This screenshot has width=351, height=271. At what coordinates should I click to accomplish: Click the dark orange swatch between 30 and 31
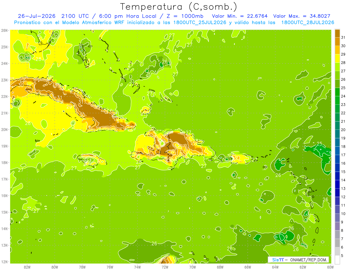click(x=337, y=42)
